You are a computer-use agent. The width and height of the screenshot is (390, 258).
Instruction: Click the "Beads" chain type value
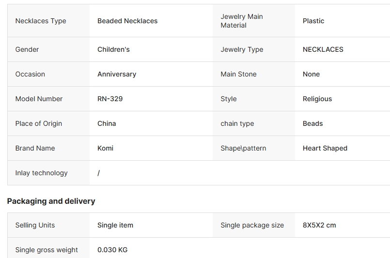(x=312, y=123)
